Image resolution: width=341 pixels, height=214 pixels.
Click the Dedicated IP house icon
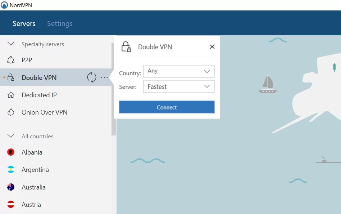pyautogui.click(x=11, y=95)
